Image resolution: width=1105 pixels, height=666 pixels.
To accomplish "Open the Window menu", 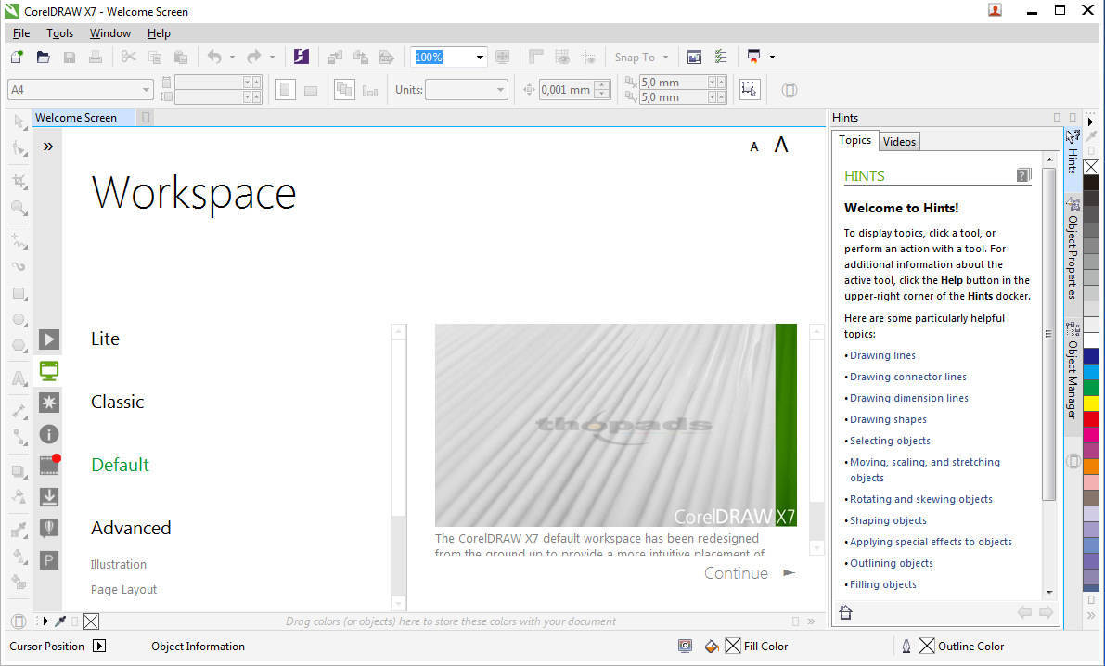I will click(x=109, y=33).
